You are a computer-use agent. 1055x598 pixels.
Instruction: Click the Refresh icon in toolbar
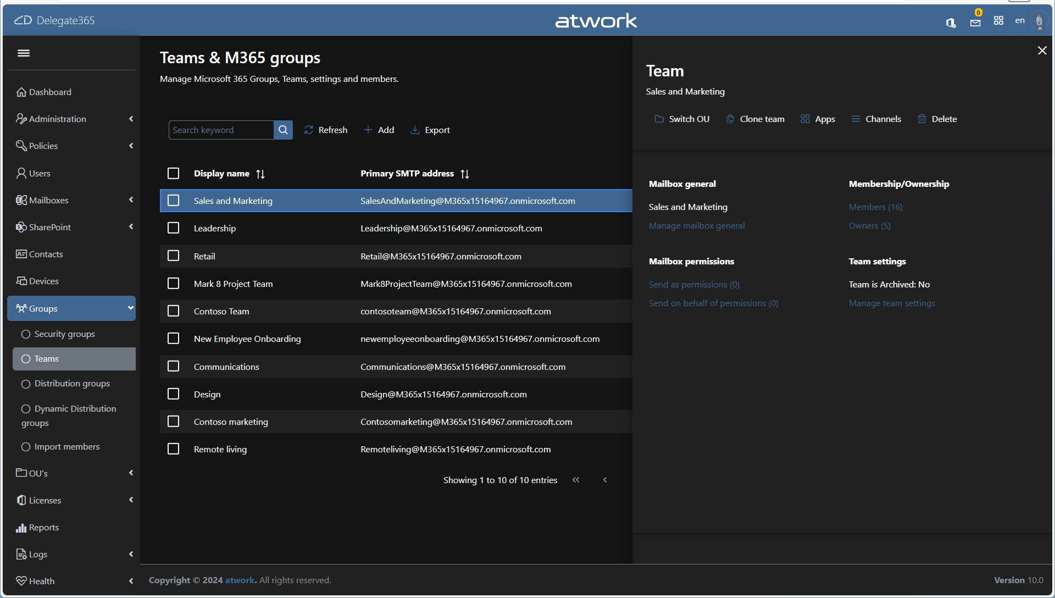[309, 130]
